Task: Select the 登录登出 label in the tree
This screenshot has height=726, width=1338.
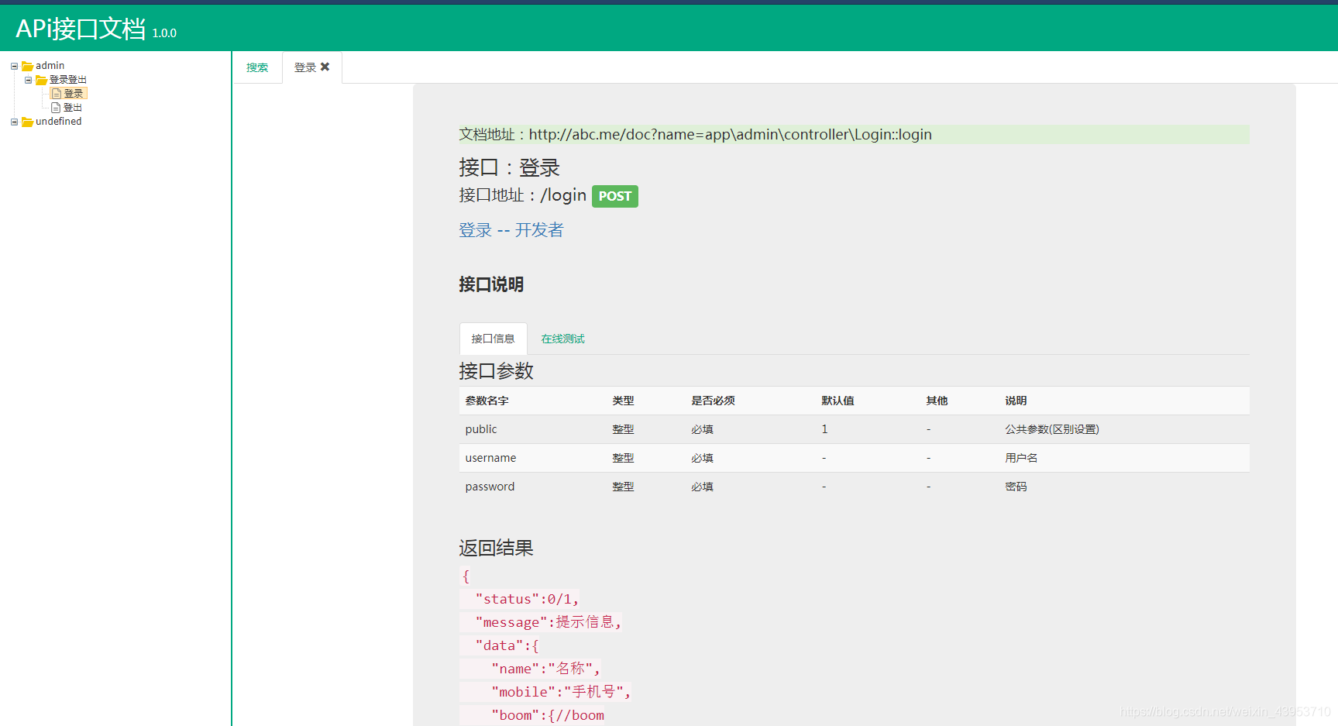Action: pos(68,80)
